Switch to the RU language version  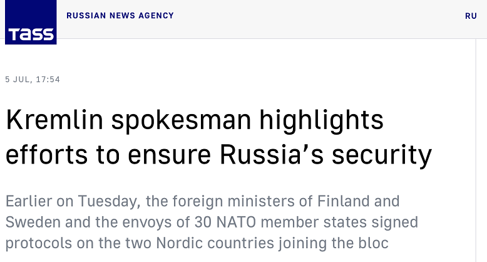point(471,16)
